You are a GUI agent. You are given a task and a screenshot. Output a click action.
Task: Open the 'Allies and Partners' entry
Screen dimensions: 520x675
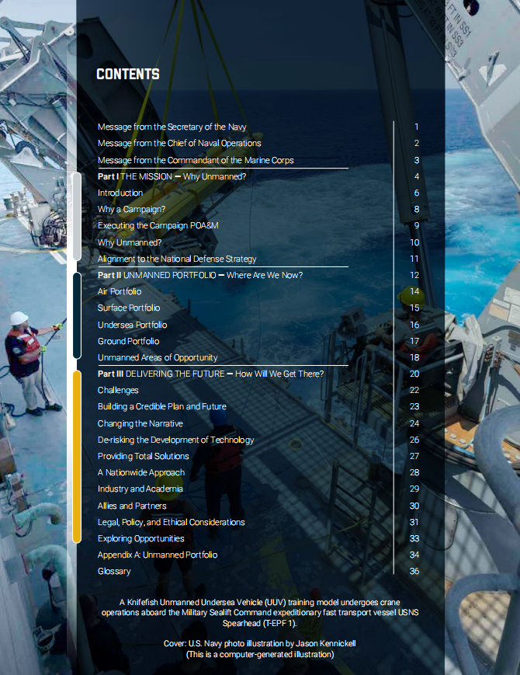[132, 506]
